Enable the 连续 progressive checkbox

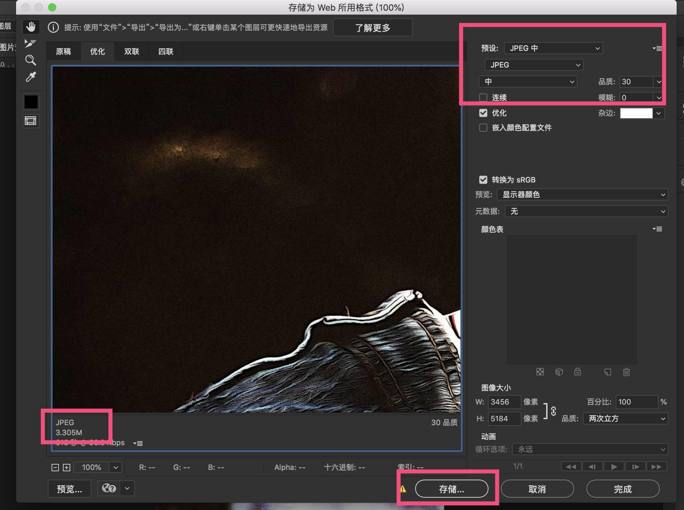tap(483, 98)
